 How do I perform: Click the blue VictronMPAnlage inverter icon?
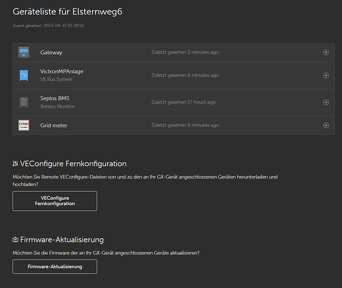pos(24,75)
